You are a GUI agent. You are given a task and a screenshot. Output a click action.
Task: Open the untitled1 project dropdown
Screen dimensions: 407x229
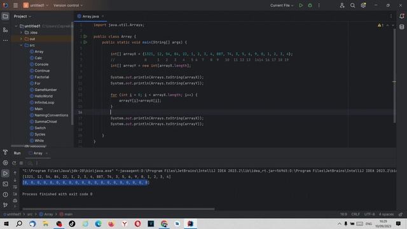(36, 5)
